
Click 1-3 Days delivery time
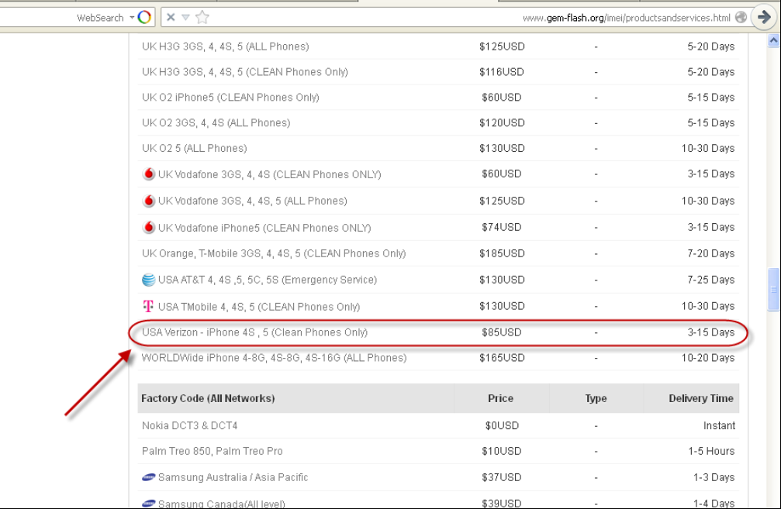pyautogui.click(x=714, y=477)
